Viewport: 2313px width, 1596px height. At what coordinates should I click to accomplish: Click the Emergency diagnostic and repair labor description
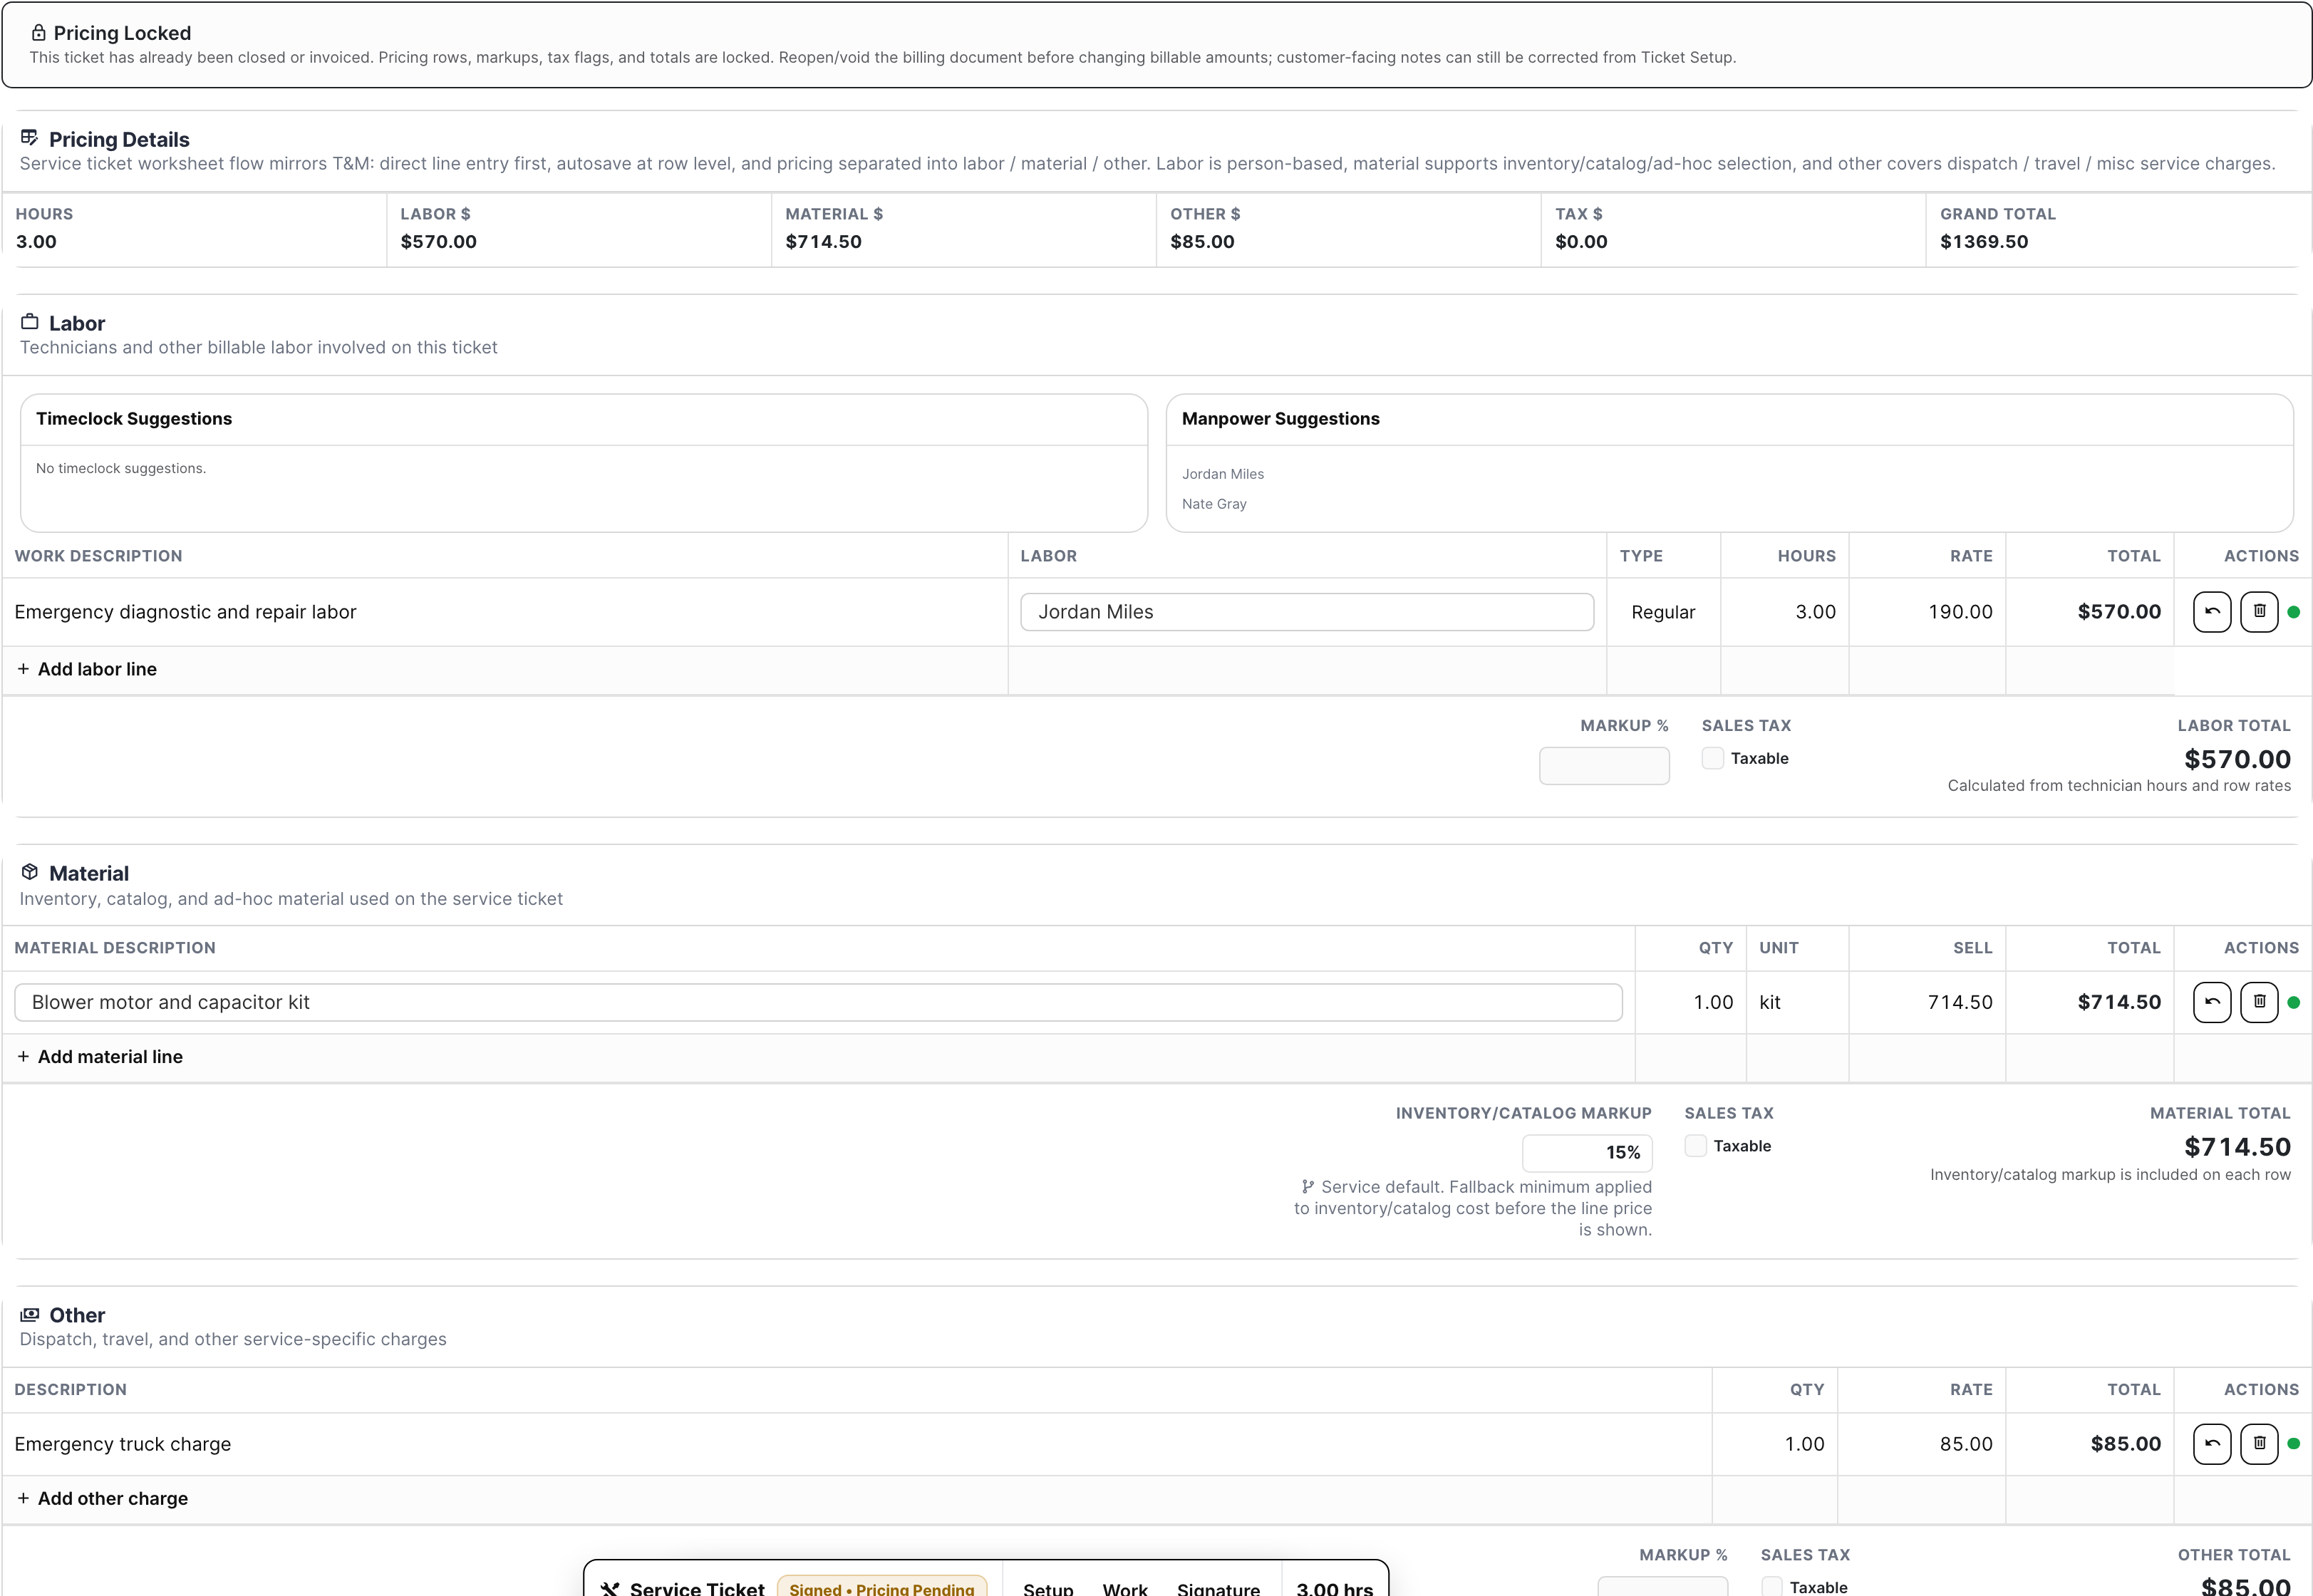(185, 612)
